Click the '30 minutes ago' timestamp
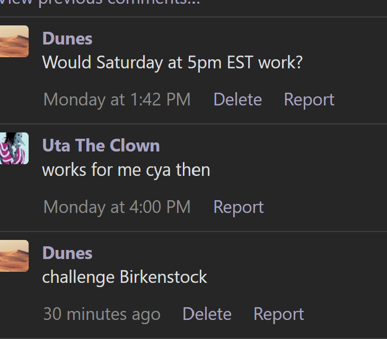This screenshot has height=339, width=387. tap(102, 314)
